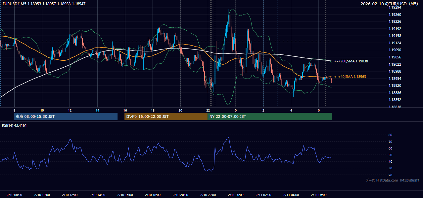Click the 2/11 06:00 date label
This screenshot has width=423, height=198.
click(x=319, y=195)
